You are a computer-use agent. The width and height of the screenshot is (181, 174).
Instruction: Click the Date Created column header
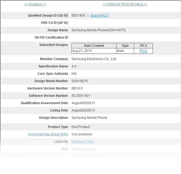tap(94, 46)
